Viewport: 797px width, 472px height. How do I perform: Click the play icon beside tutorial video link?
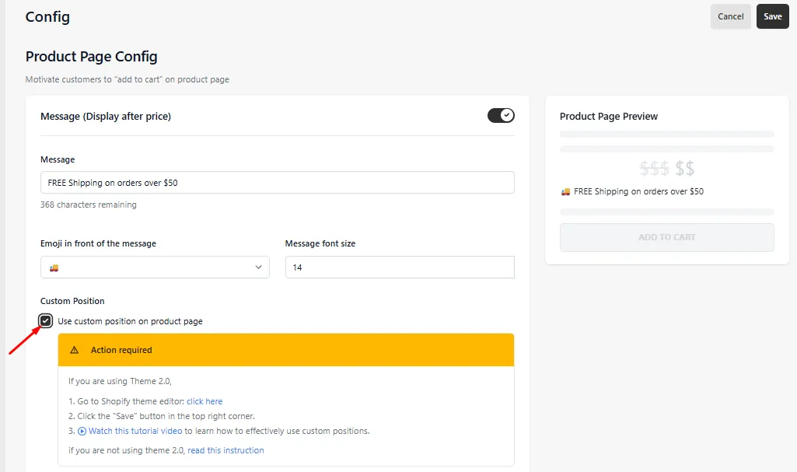pyautogui.click(x=82, y=431)
